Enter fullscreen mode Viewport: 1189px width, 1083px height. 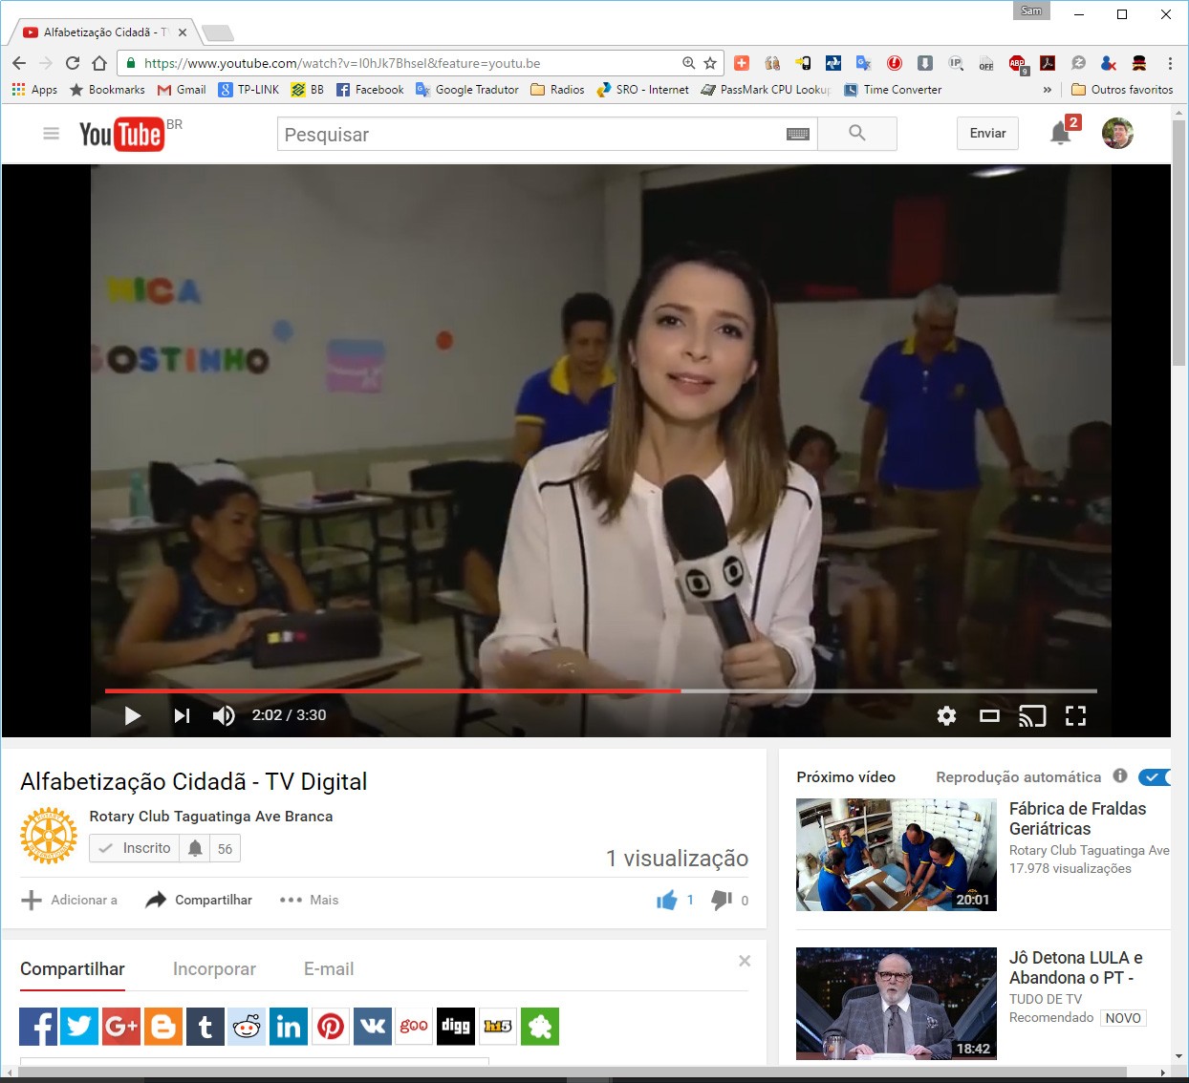[x=1075, y=715]
